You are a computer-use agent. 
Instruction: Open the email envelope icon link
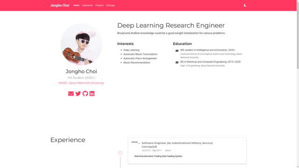click(71, 93)
